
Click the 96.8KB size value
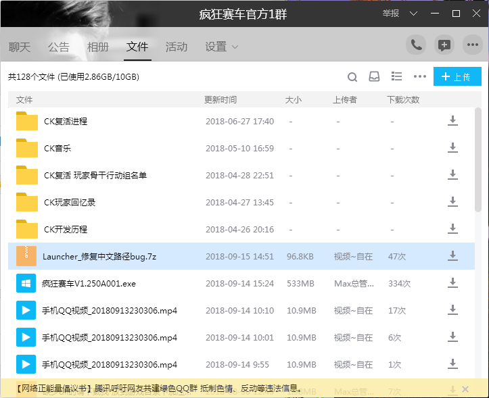300,257
